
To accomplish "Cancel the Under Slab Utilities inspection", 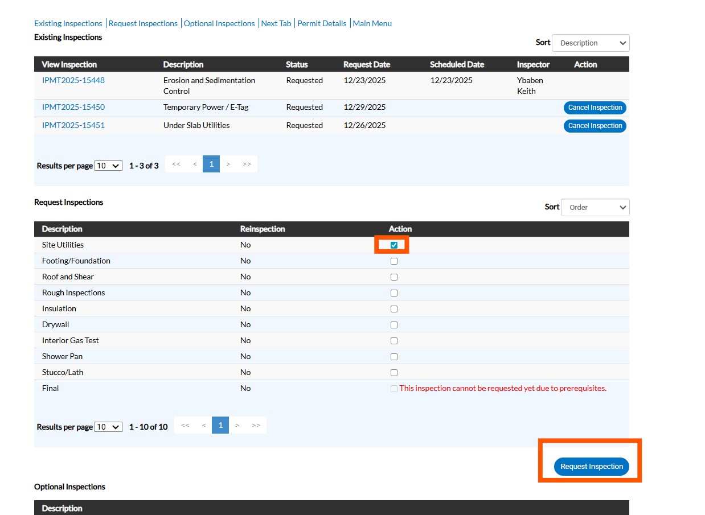I will coord(595,126).
